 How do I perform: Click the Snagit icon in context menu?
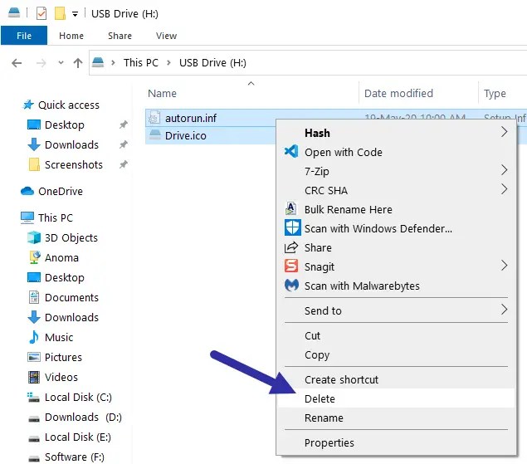(x=291, y=266)
